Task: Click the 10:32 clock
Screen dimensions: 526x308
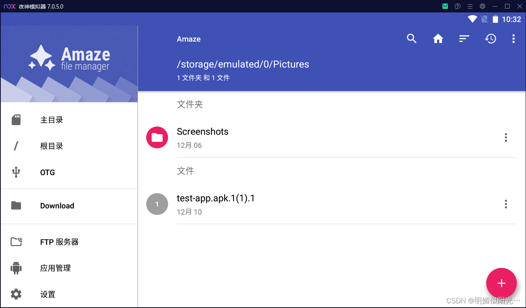Action: [x=511, y=19]
